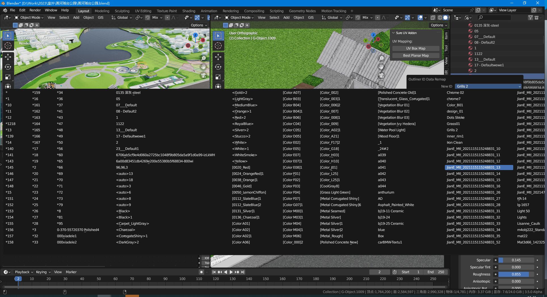This screenshot has height=297, width=547.
Task: Open the Render menu
Action: 35,10
